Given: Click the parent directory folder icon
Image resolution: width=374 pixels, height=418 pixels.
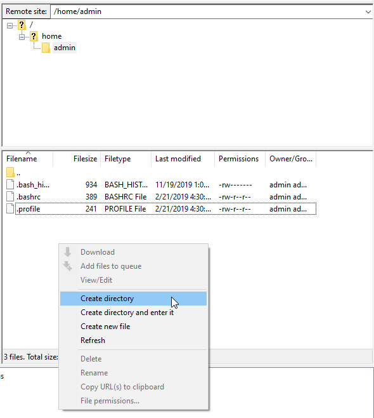Looking at the screenshot, I should [x=10, y=173].
